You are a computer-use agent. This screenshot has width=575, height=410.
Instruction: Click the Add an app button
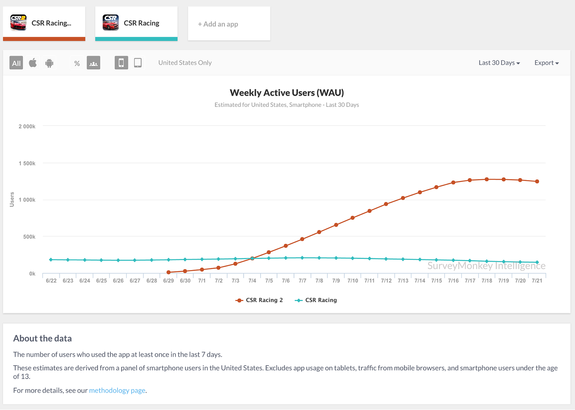218,24
